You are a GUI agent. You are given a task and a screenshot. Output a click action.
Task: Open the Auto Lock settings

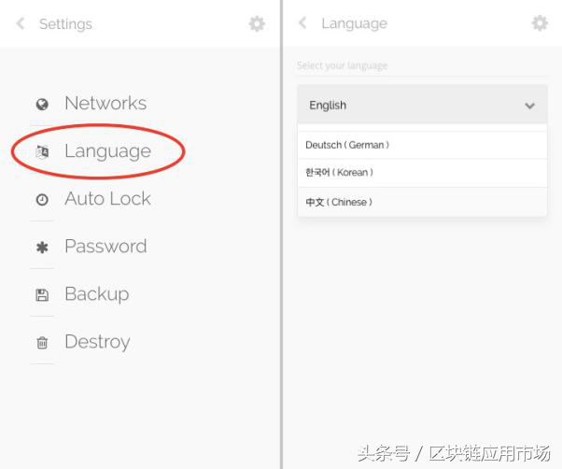coord(108,199)
